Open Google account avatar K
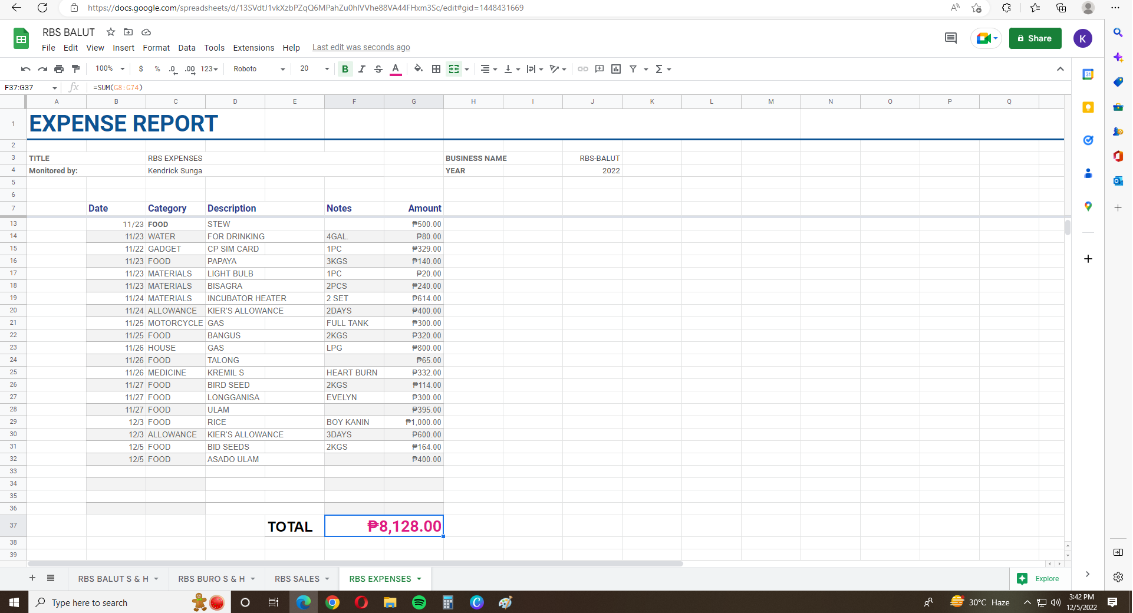This screenshot has height=613, width=1133. (1082, 38)
